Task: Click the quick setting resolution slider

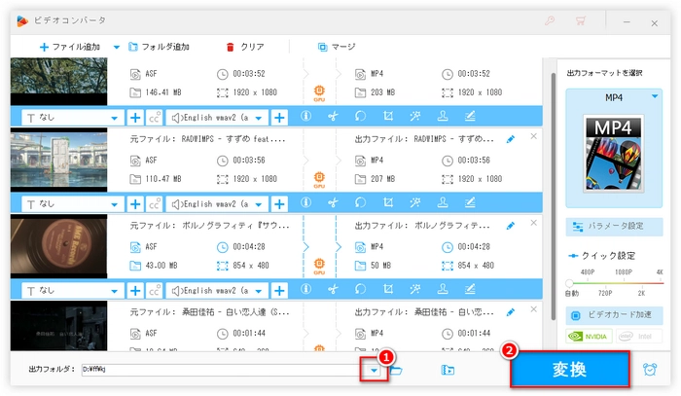Action: [614, 282]
